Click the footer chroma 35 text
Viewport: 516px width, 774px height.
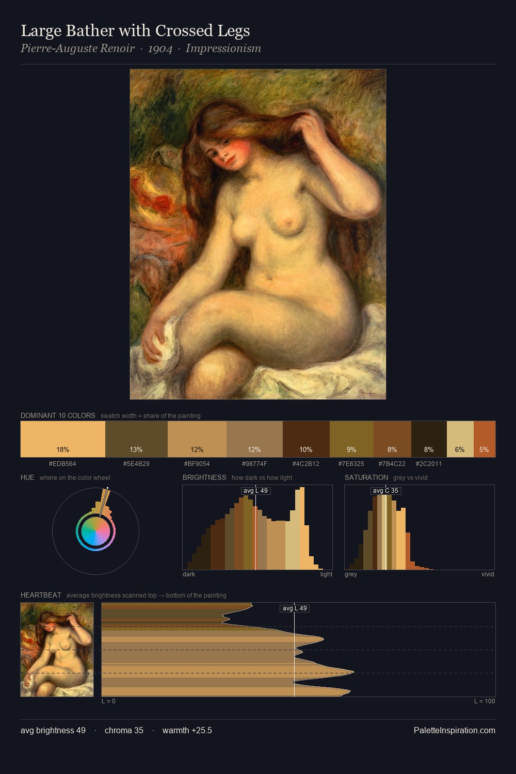coord(124,730)
